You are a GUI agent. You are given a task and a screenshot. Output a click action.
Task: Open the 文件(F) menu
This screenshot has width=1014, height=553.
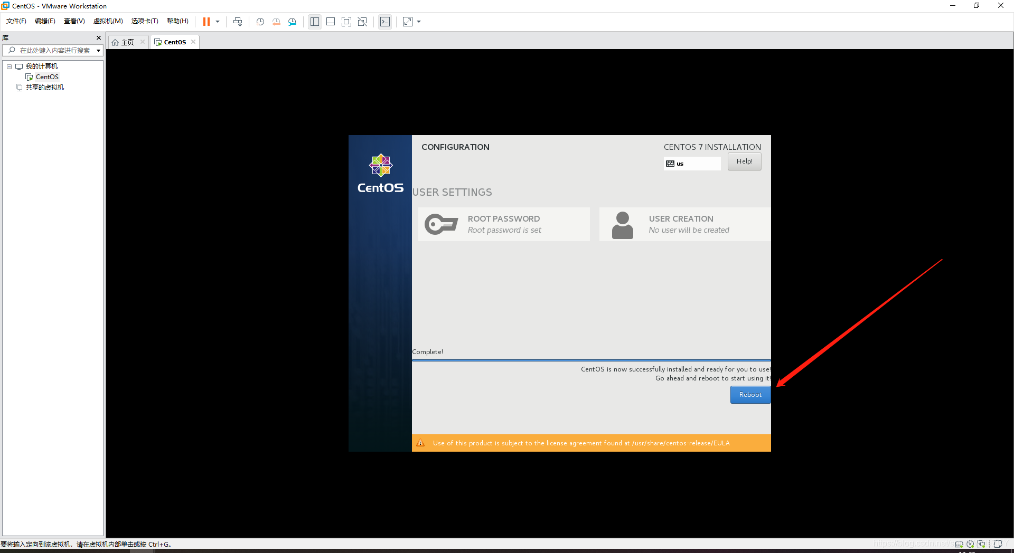[16, 21]
